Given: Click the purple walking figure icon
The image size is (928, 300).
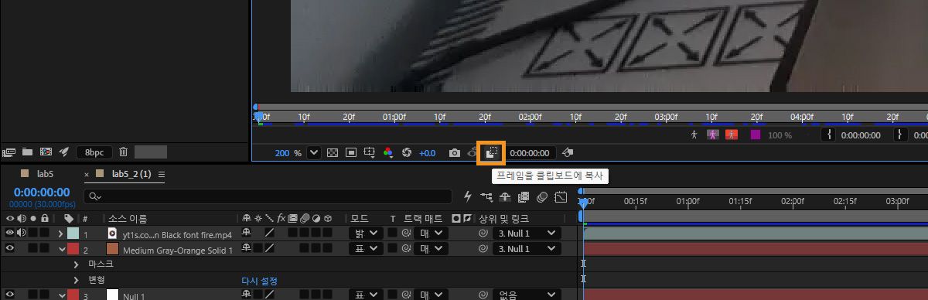Looking at the screenshot, I should click(x=712, y=135).
